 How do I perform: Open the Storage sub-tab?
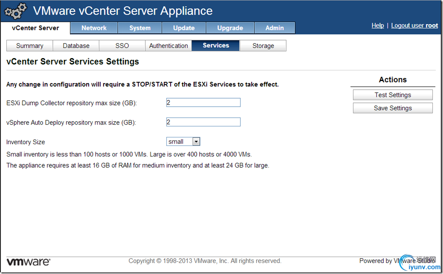click(x=263, y=46)
